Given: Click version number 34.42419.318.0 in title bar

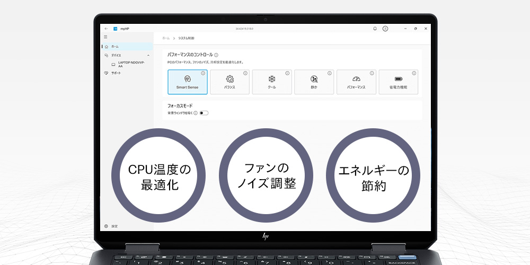Looking at the screenshot, I should (x=245, y=29).
